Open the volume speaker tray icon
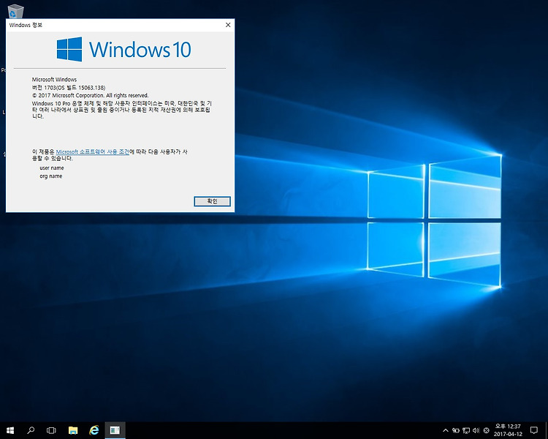The height and width of the screenshot is (439, 548). (476, 430)
